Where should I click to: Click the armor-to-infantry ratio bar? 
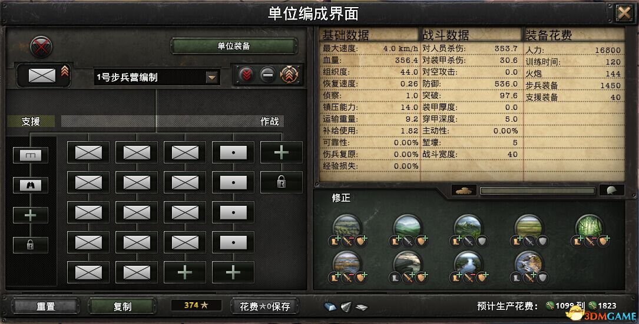point(538,191)
